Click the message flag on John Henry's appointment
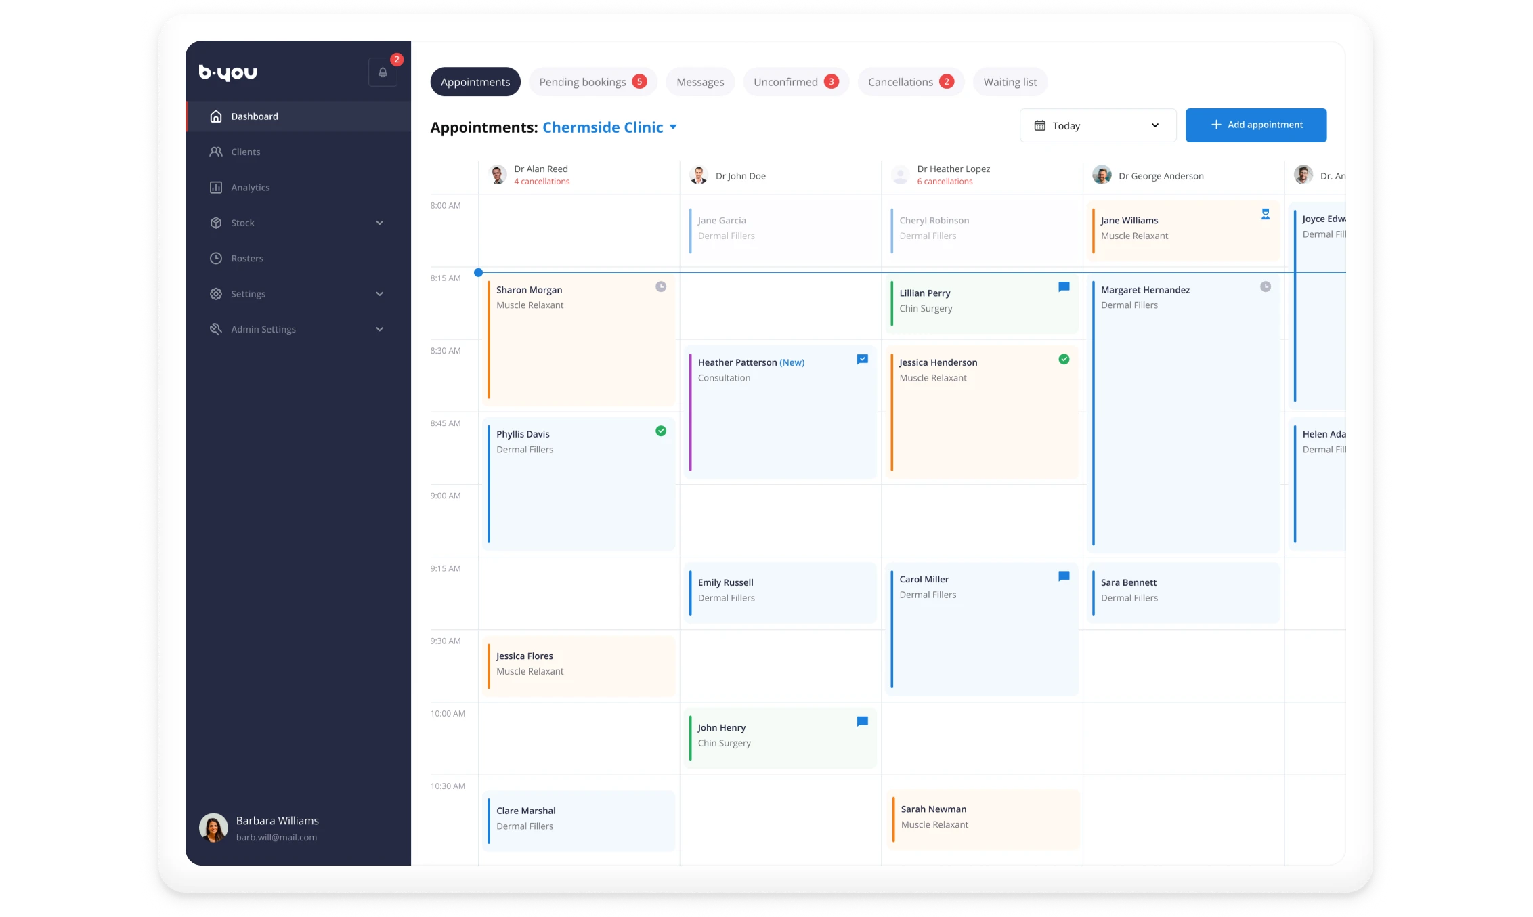Viewport: 1533px width, 917px height. click(862, 721)
